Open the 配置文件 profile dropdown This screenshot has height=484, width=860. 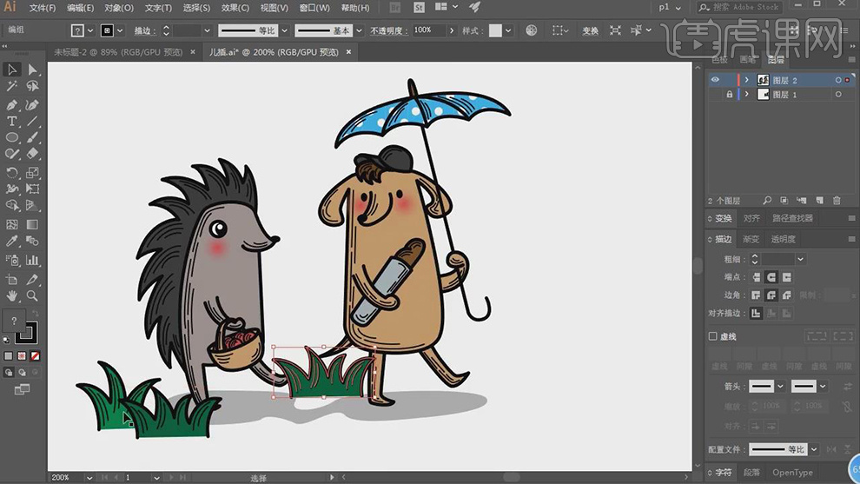[x=815, y=449]
